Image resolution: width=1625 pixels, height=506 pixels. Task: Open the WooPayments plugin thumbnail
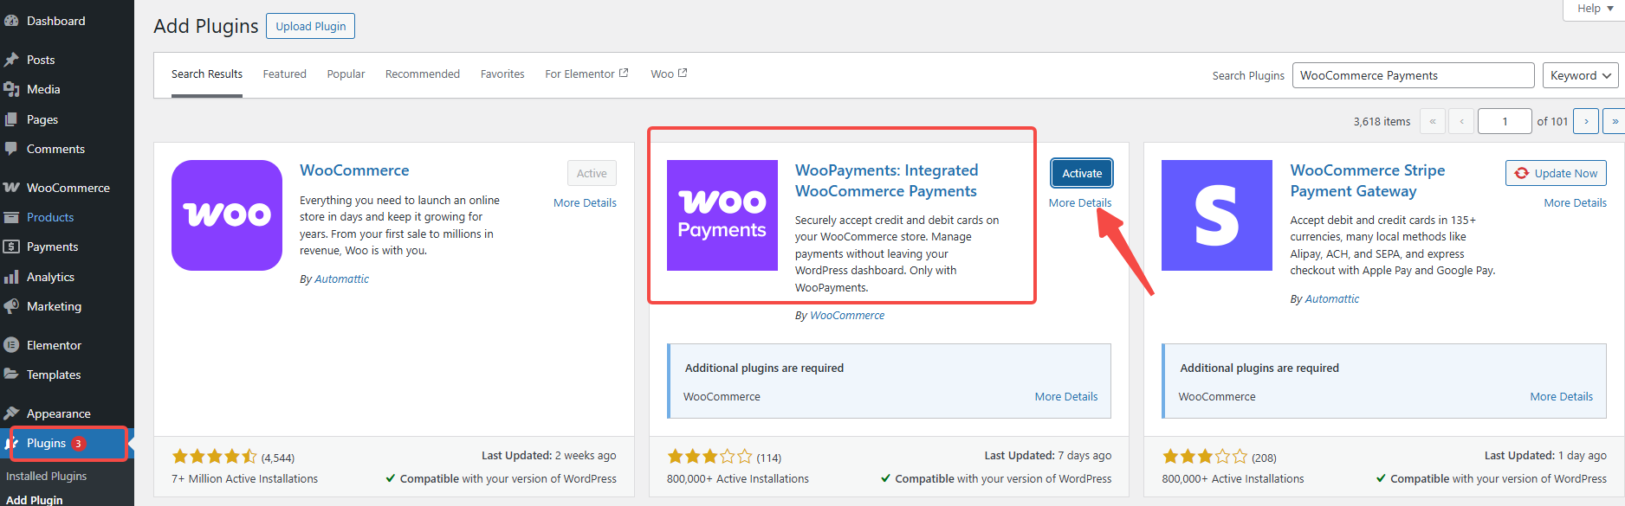click(722, 215)
